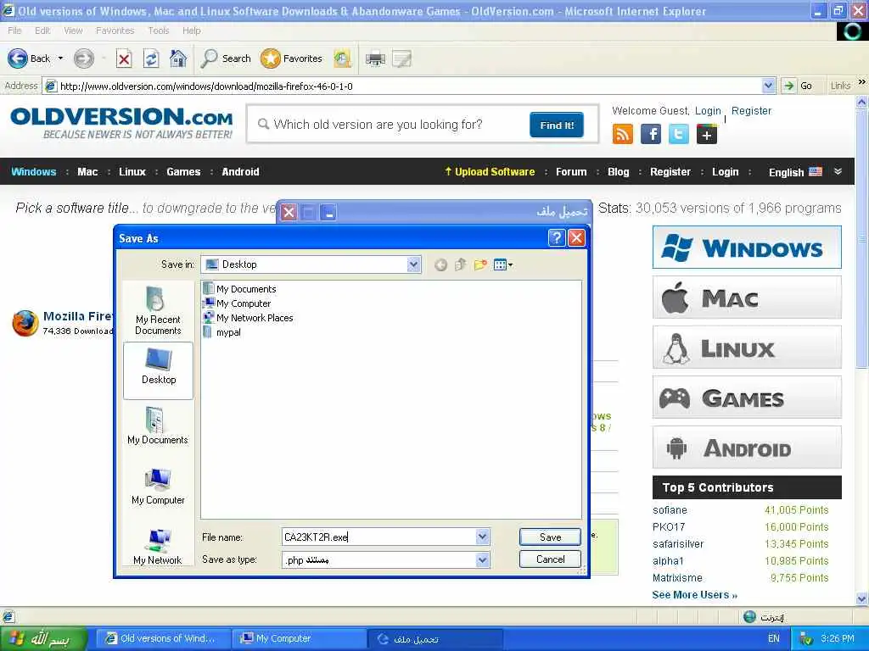Click the Register link near Welcome Guest
Viewport: 869px width, 651px height.
coord(751,111)
